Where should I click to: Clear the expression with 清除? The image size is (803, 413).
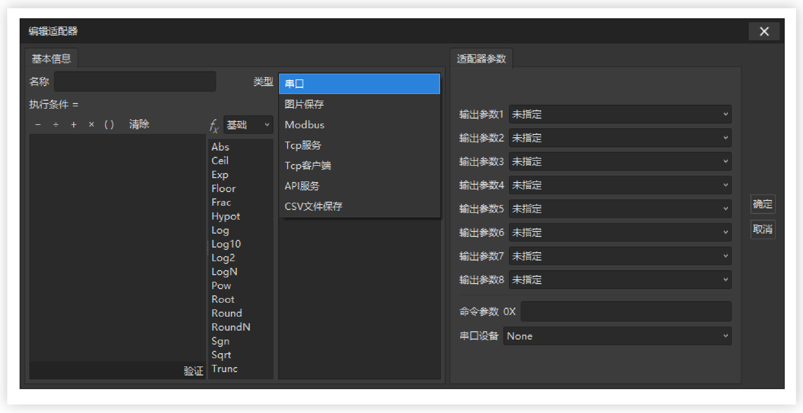(139, 125)
